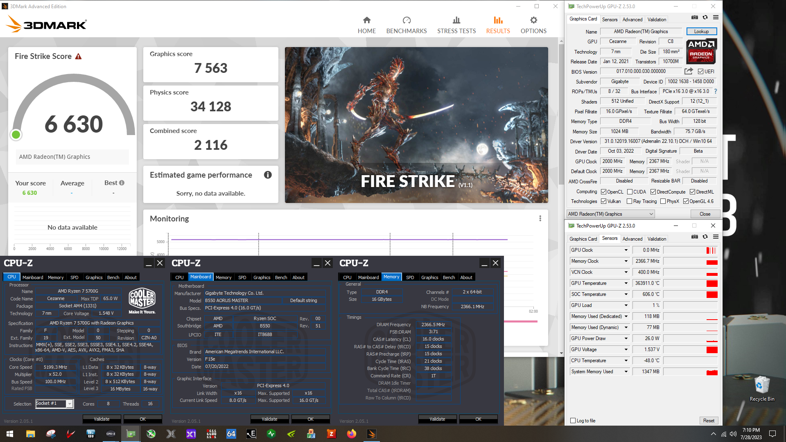The height and width of the screenshot is (442, 786).
Task: Toggle DirectML checkbox in GPU-Z
Action: pyautogui.click(x=692, y=192)
